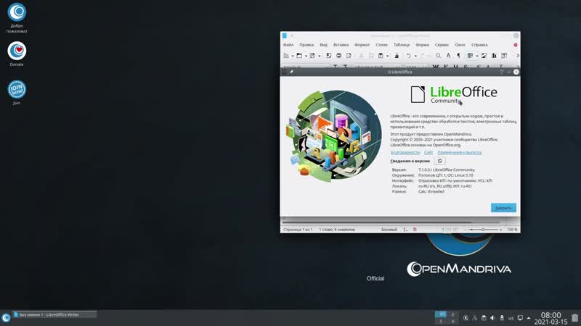Click the Благодарности credits link

405,152
